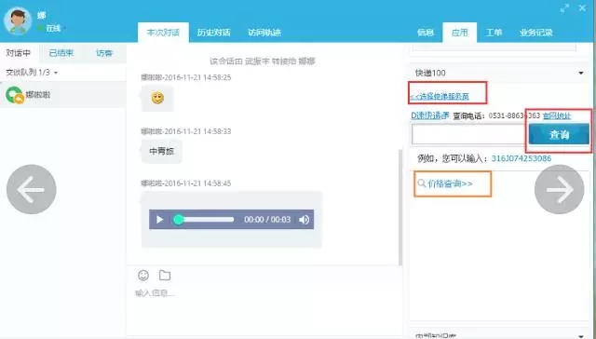Click the WeChat icon beside 娜啦啦

pyautogui.click(x=15, y=95)
